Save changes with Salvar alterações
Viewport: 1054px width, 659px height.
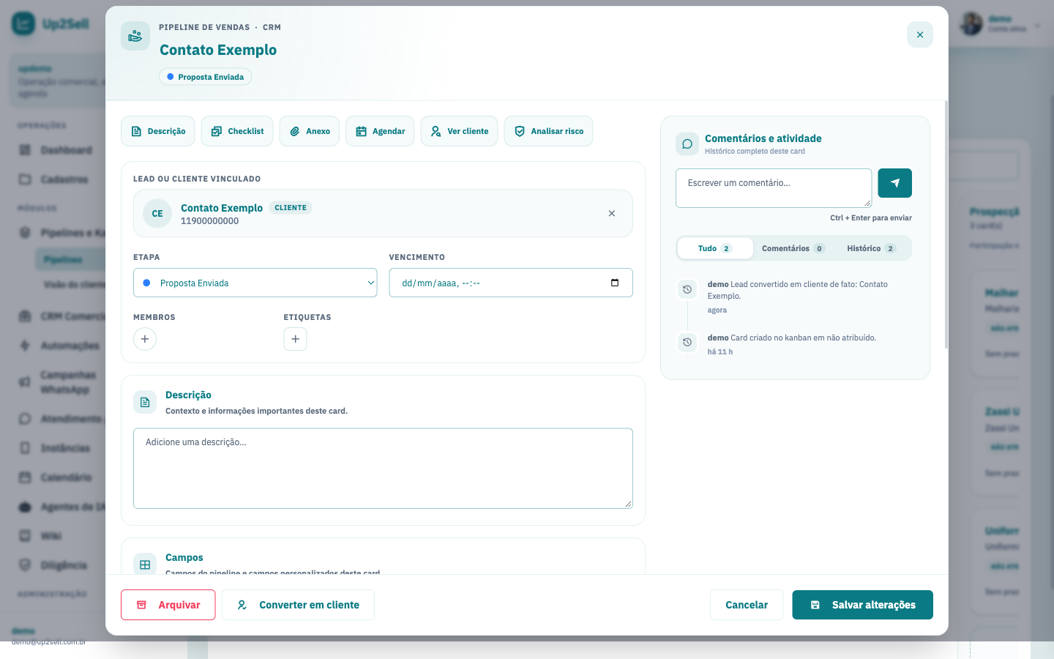pos(862,605)
